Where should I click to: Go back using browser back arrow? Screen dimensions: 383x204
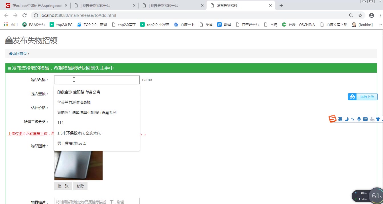[6, 15]
